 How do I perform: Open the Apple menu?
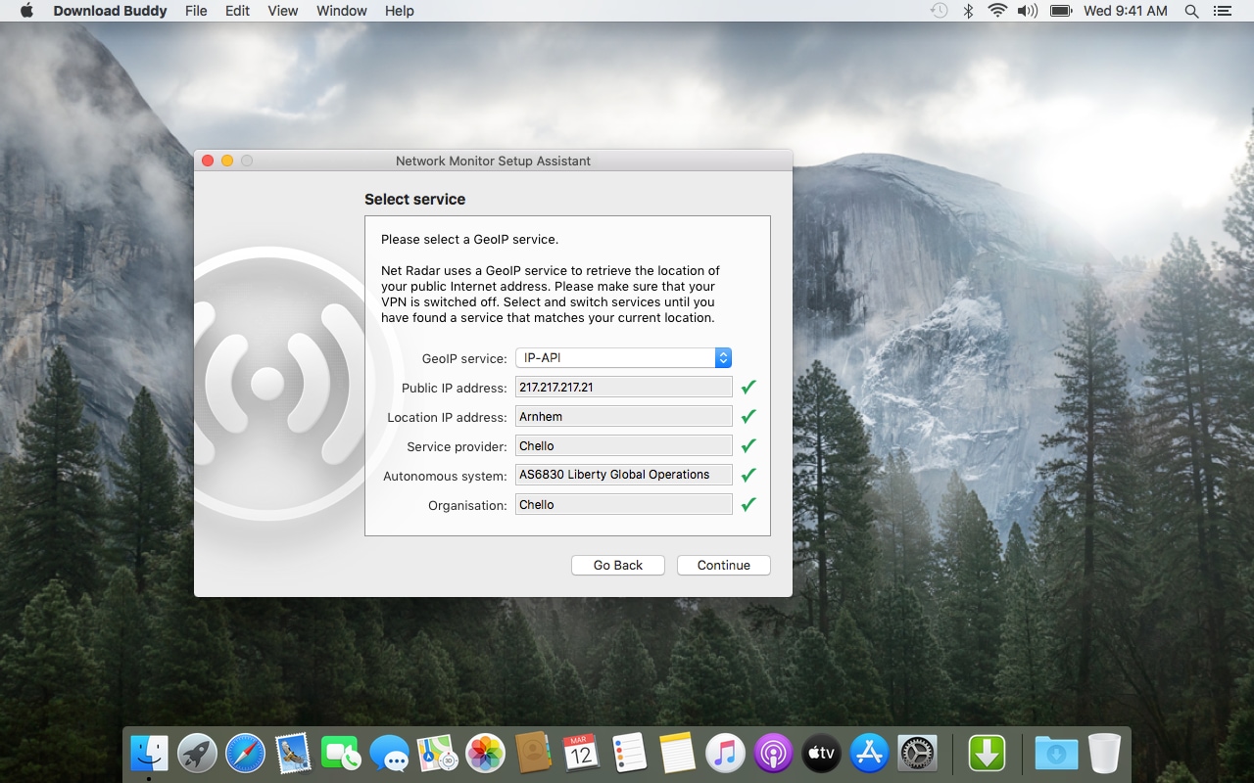tap(26, 11)
